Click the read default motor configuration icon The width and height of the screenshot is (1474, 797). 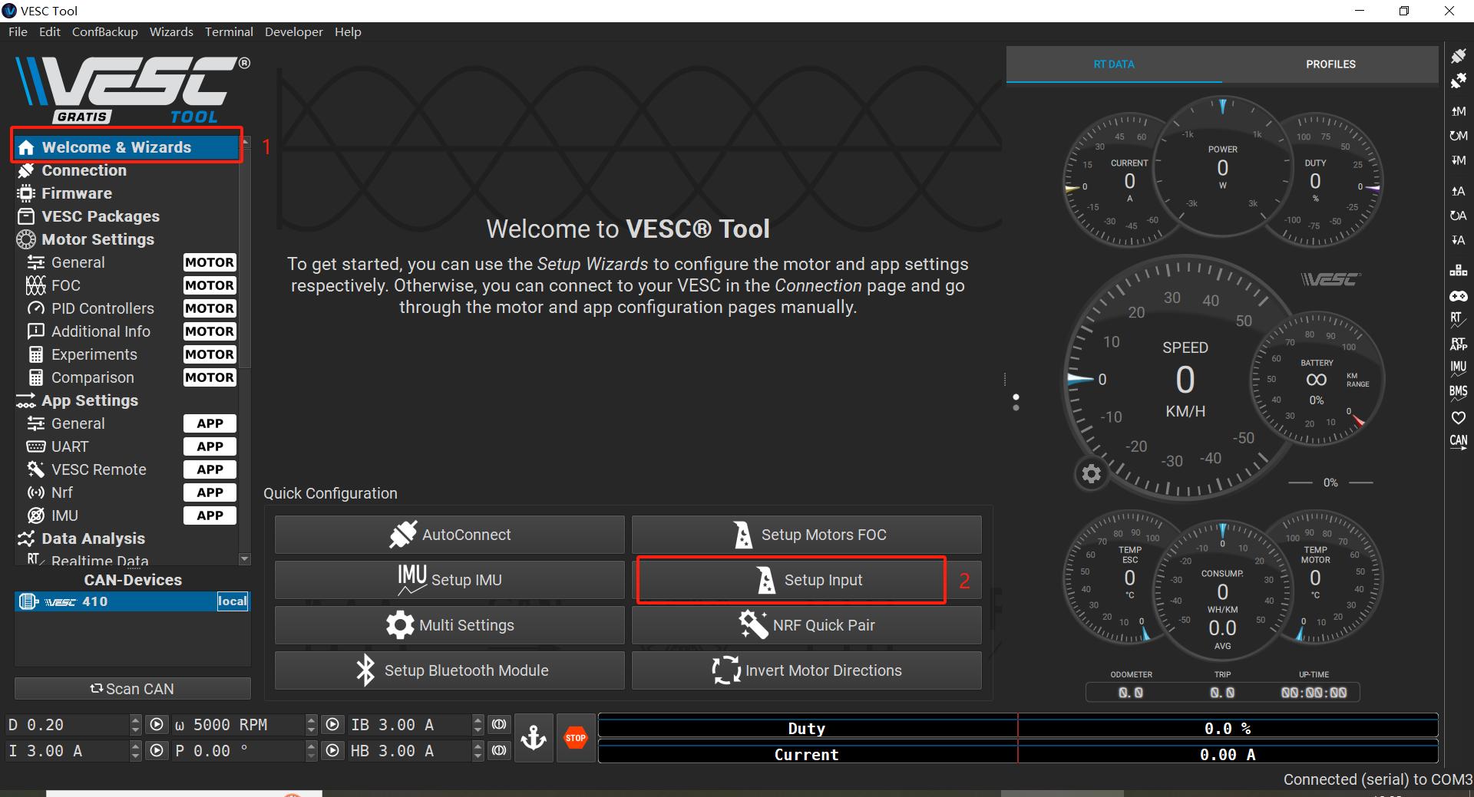click(1458, 136)
